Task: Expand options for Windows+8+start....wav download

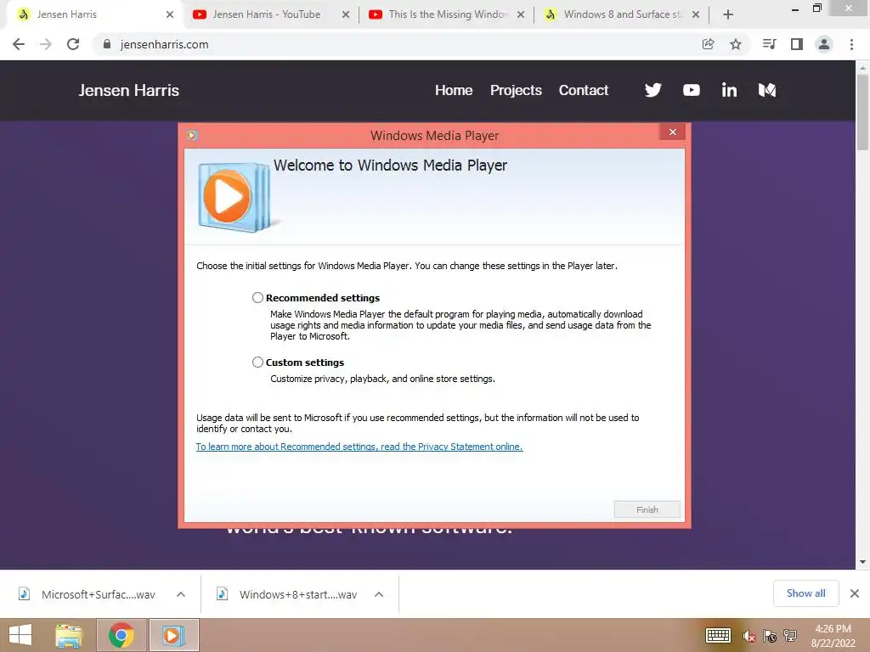Action: pyautogui.click(x=379, y=594)
